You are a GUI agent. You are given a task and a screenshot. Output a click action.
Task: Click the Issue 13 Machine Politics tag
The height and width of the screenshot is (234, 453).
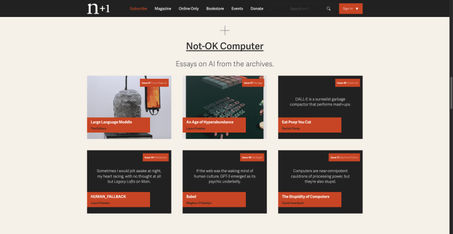344,158
